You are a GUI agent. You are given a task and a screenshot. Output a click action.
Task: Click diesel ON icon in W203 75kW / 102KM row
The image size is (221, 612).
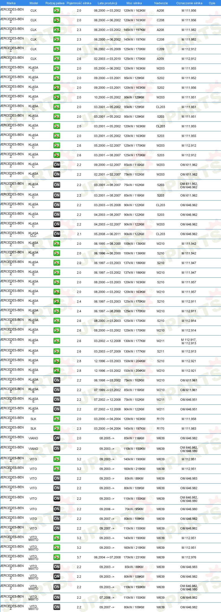57,174
